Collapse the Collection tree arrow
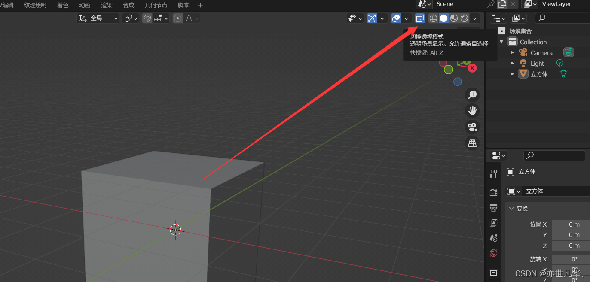Image resolution: width=590 pixels, height=282 pixels. tap(501, 42)
